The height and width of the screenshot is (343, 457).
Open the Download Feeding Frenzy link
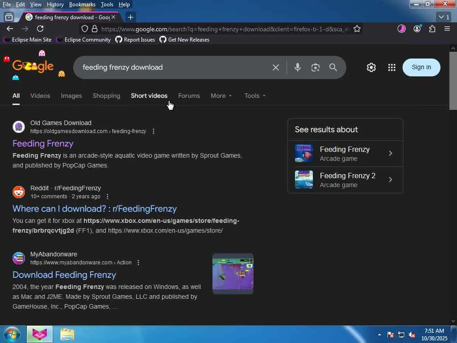[x=64, y=275]
